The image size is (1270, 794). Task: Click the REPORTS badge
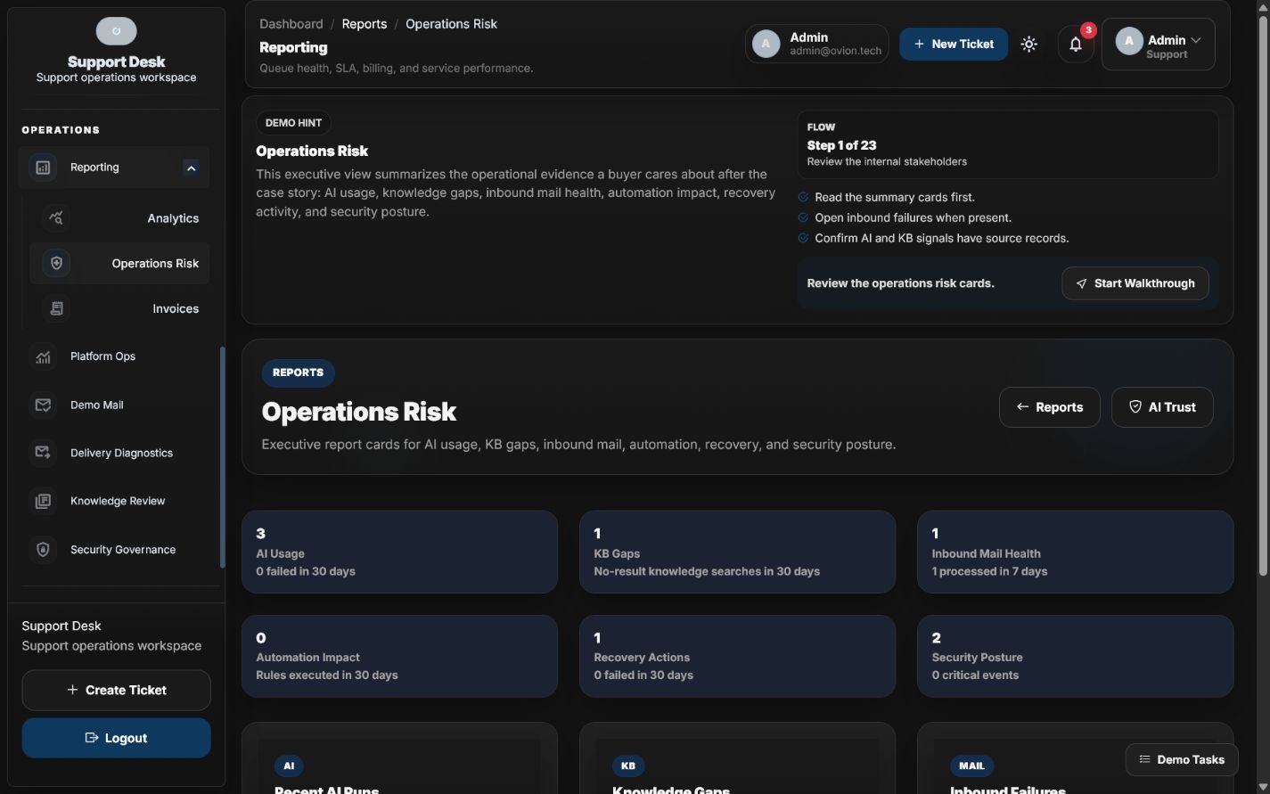(298, 372)
